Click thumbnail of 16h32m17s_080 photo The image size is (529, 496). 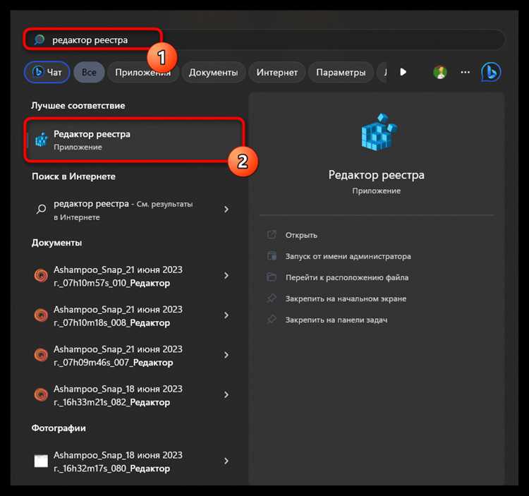click(41, 461)
